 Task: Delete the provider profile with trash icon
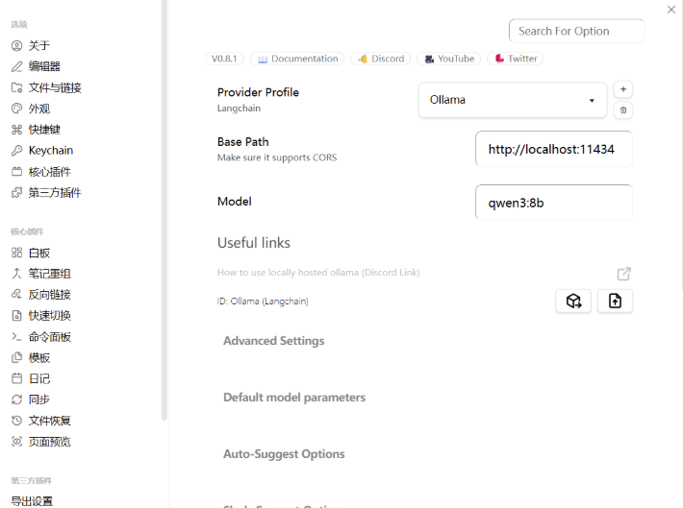coord(623,110)
